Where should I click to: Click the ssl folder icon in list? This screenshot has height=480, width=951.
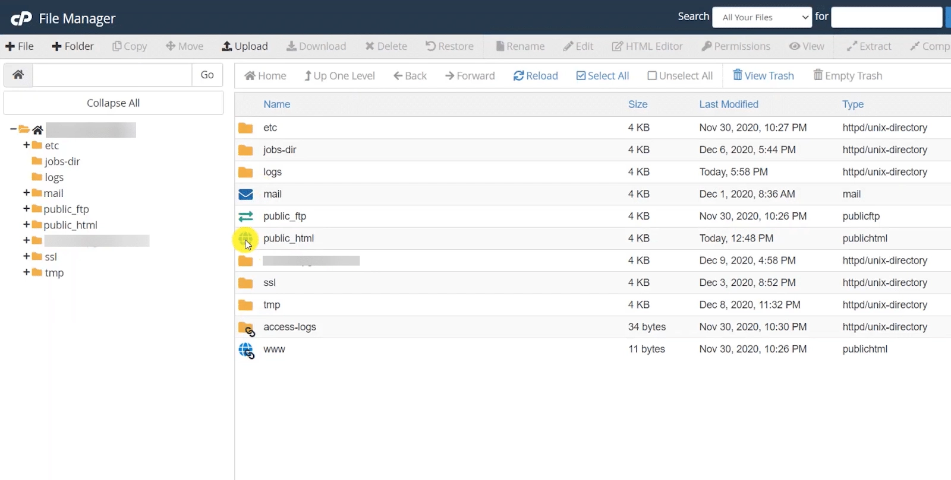click(x=245, y=283)
